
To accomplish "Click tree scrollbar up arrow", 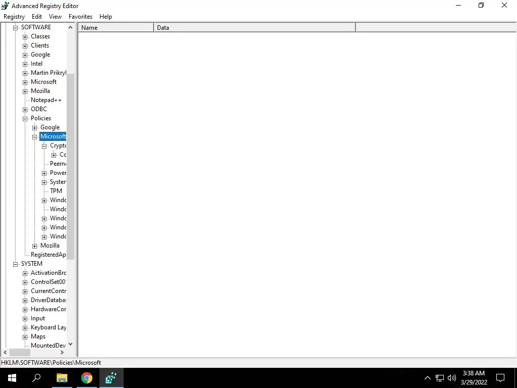I will coord(70,27).
